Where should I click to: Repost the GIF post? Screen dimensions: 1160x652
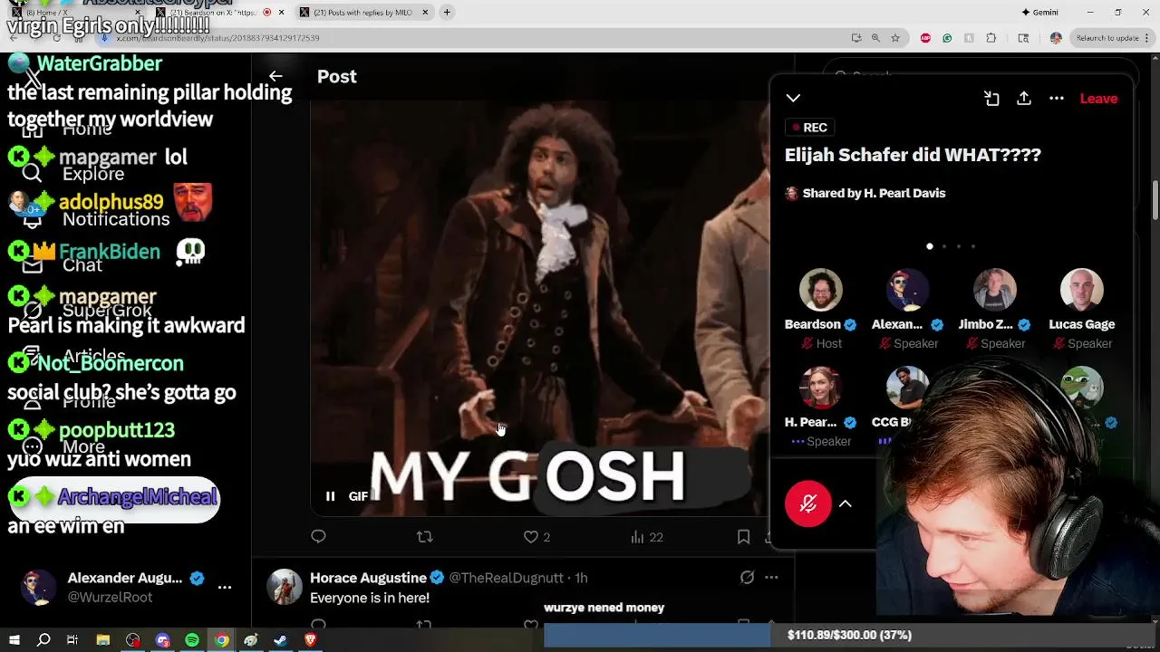point(424,537)
